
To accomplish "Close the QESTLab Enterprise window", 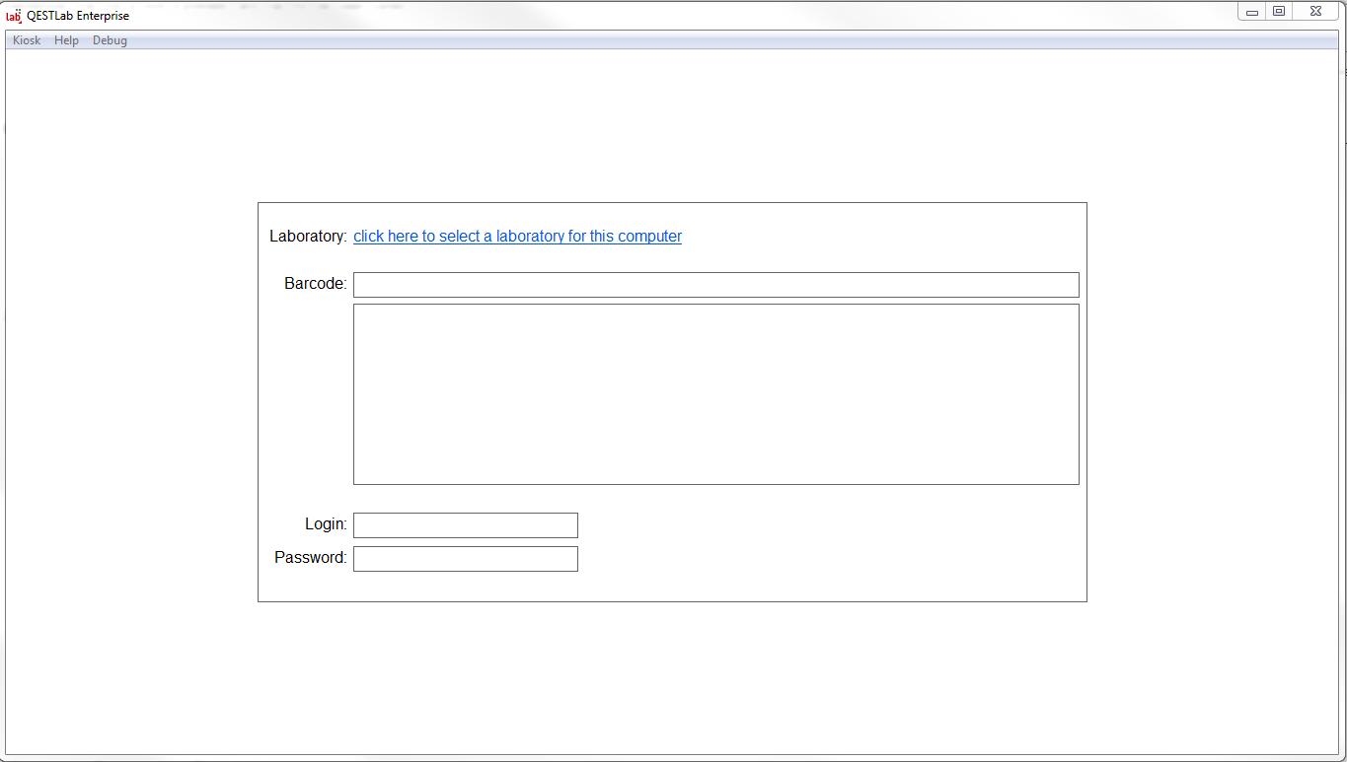I will coord(1315,12).
